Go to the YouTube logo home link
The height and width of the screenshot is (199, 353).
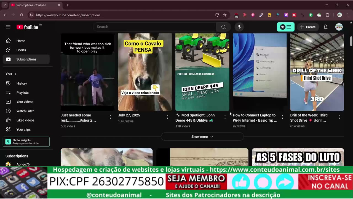pyautogui.click(x=27, y=27)
